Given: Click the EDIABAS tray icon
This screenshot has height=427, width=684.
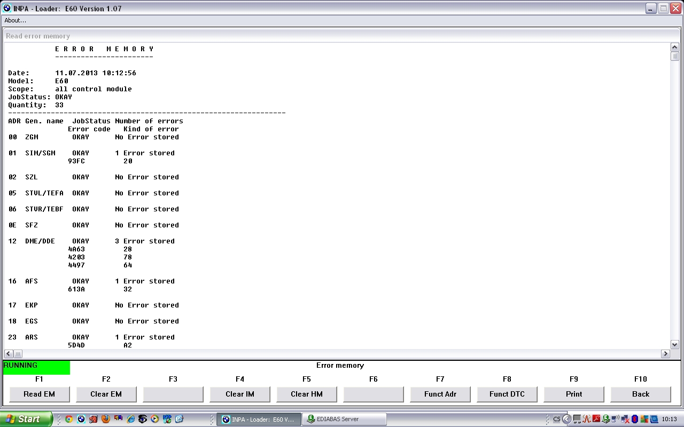Looking at the screenshot, I should pos(606,419).
